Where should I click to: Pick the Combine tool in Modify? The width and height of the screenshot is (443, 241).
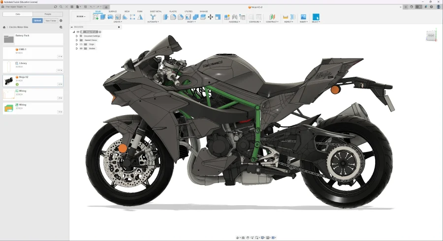(195, 17)
